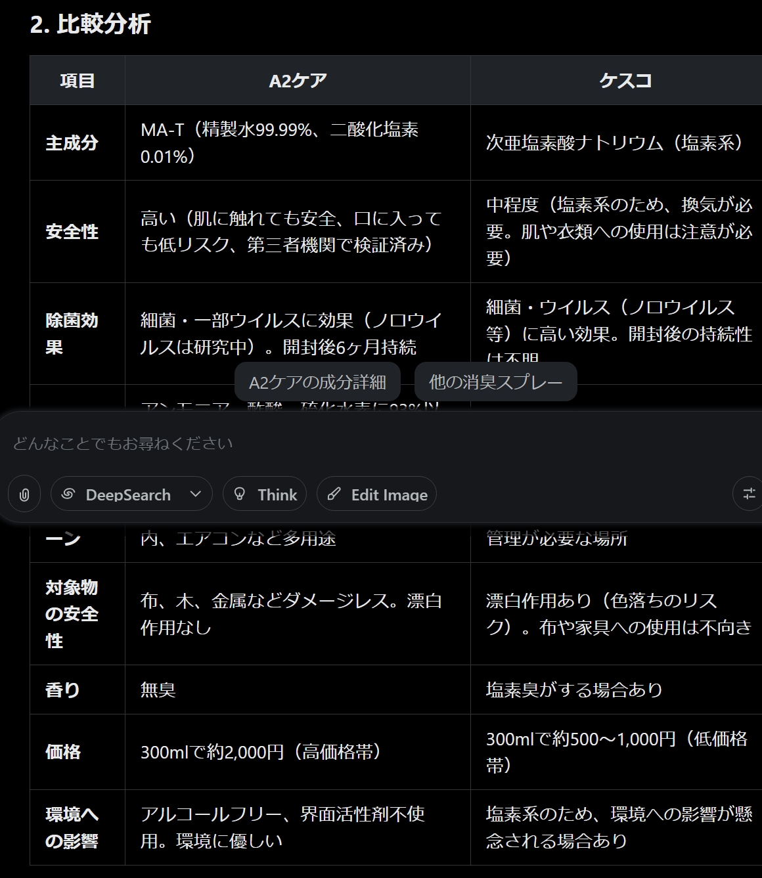Viewport: 762px width, 878px height.
Task: Click the cell '無臭'
Action: (x=298, y=690)
